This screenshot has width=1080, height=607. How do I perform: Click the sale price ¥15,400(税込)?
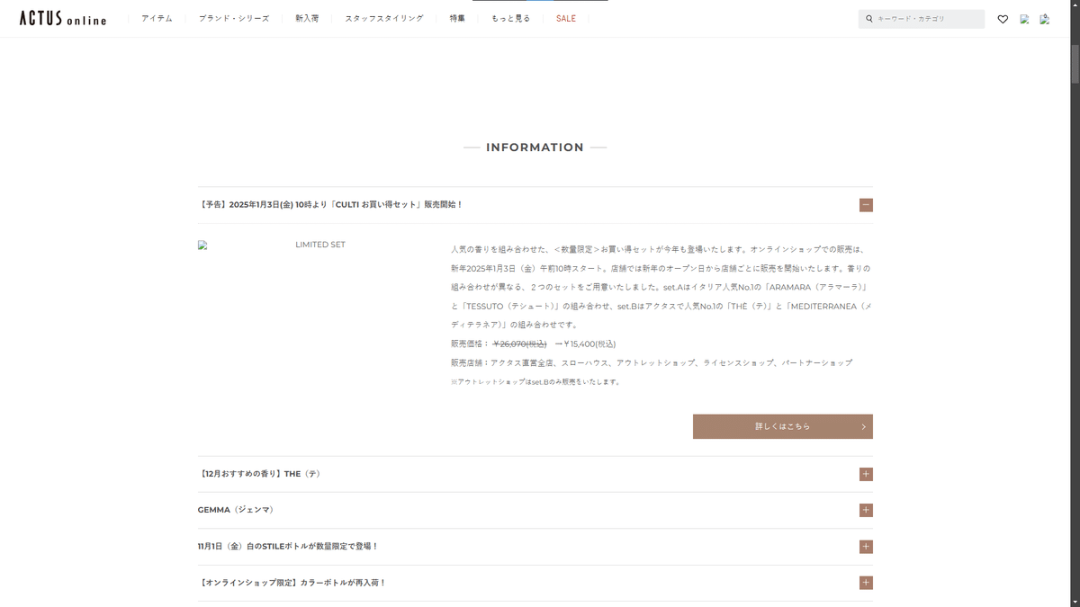pos(589,344)
